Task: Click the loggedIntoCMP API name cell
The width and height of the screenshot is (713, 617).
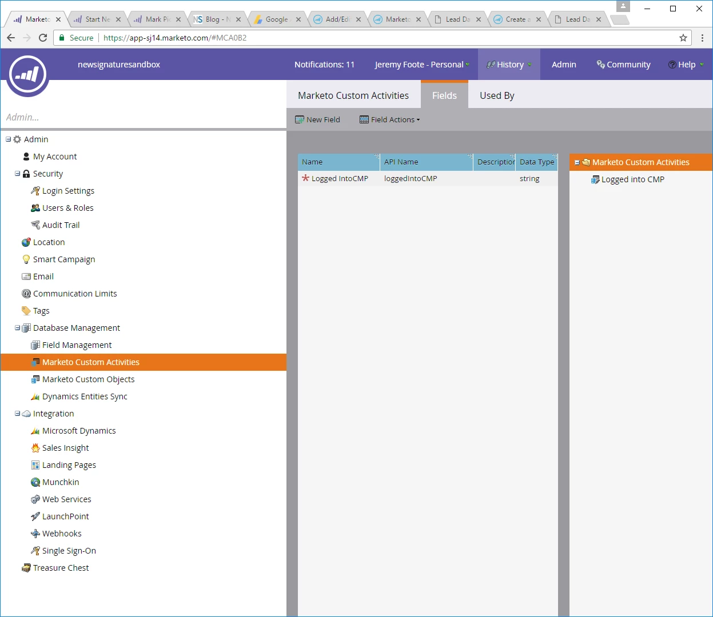Action: [411, 179]
